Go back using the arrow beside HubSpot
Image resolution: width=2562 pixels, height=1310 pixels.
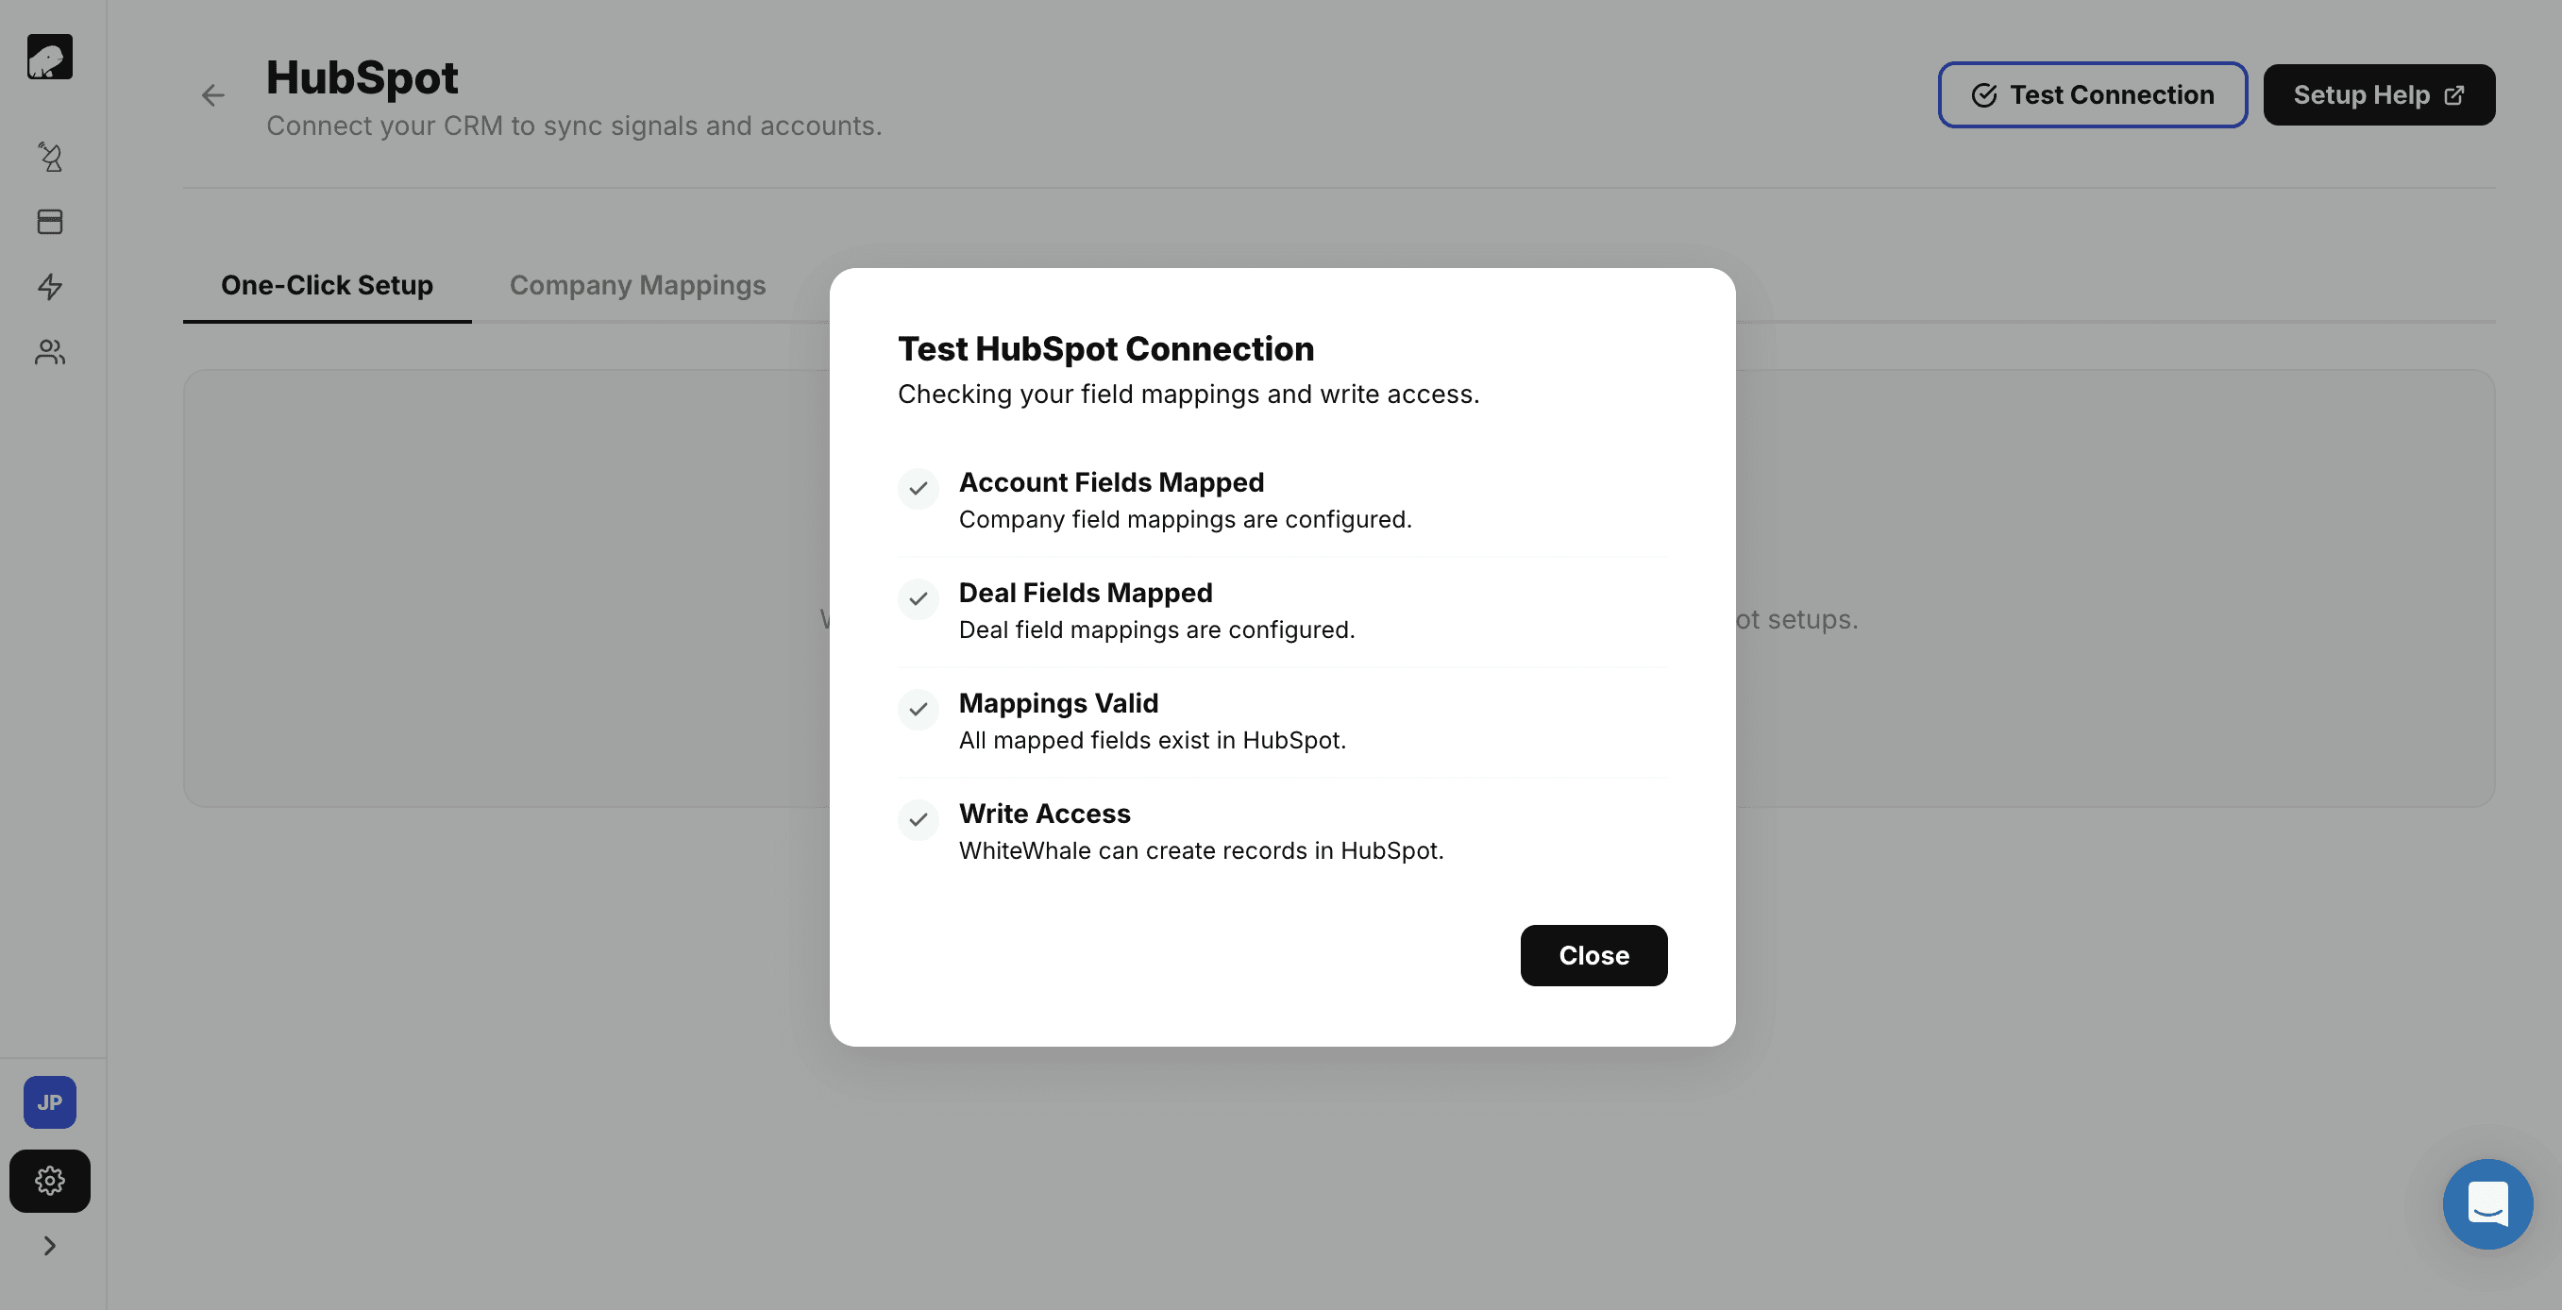tap(212, 95)
